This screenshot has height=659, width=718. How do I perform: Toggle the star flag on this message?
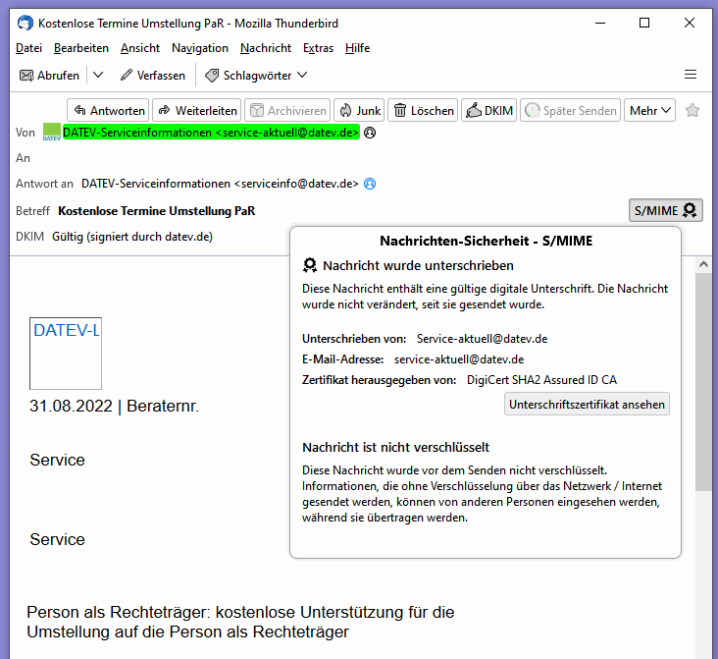(x=692, y=111)
